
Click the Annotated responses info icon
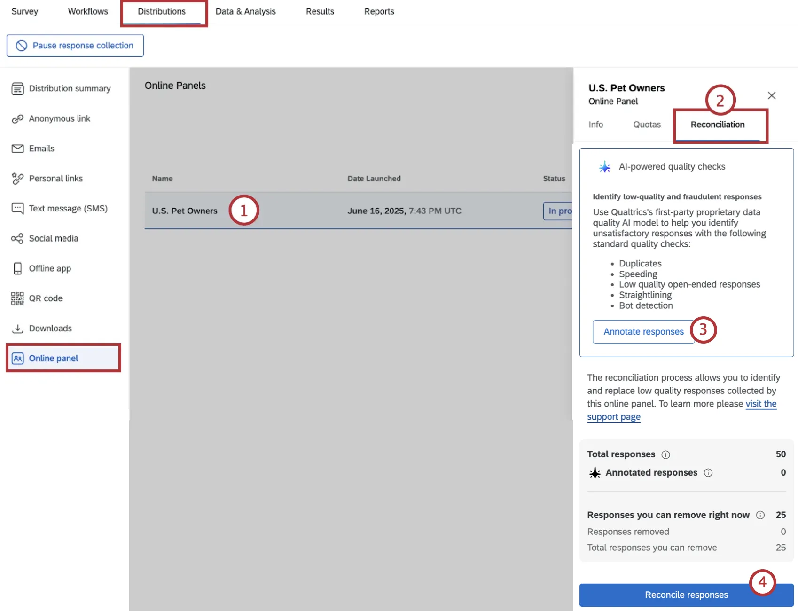(x=708, y=473)
